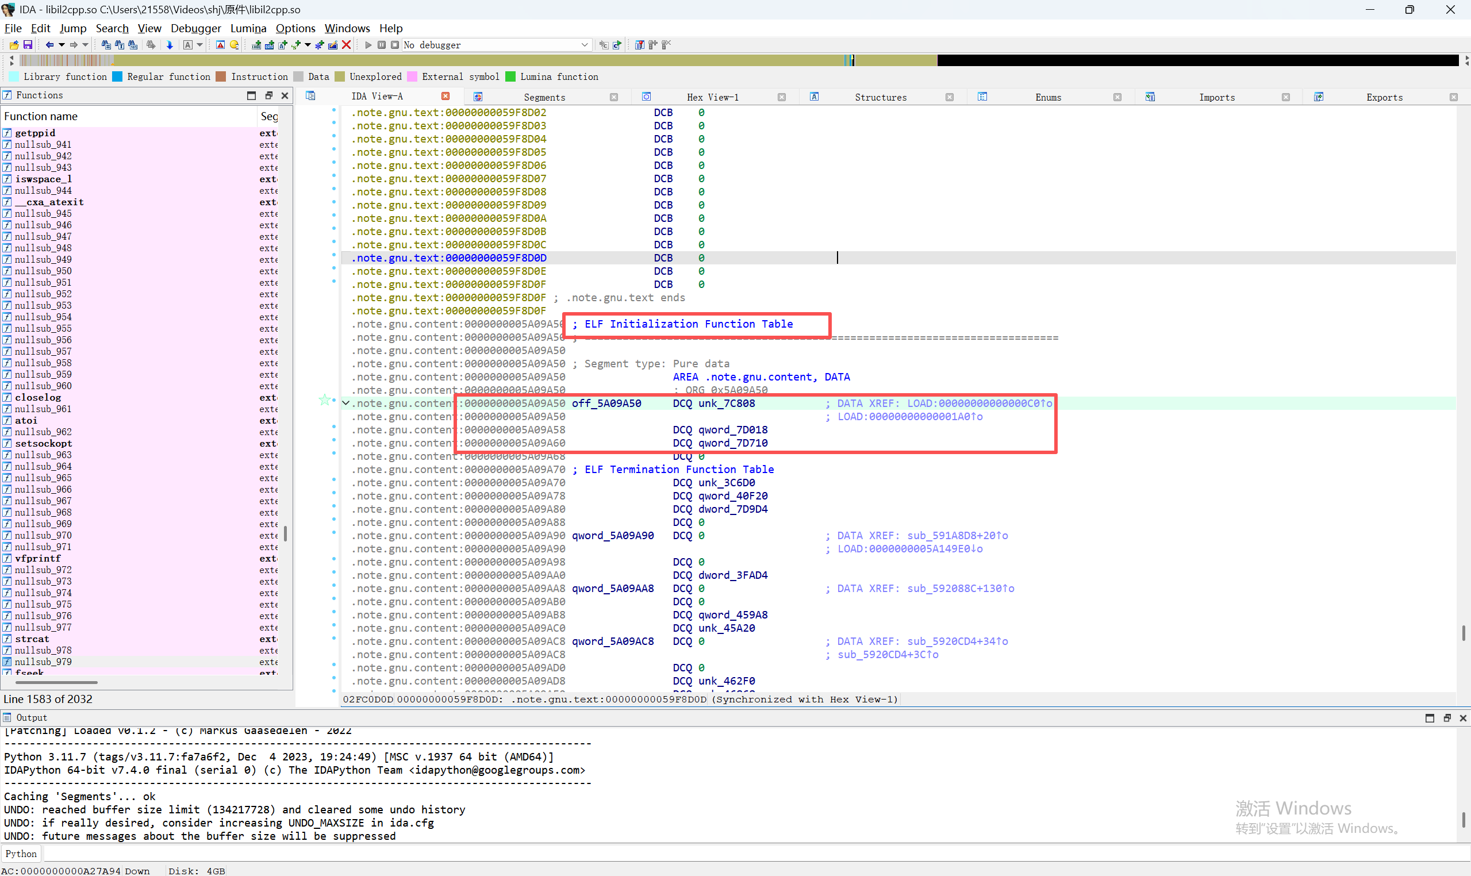This screenshot has height=876, width=1471.
Task: Click the blue down arrow toolbar icon
Action: click(x=170, y=45)
